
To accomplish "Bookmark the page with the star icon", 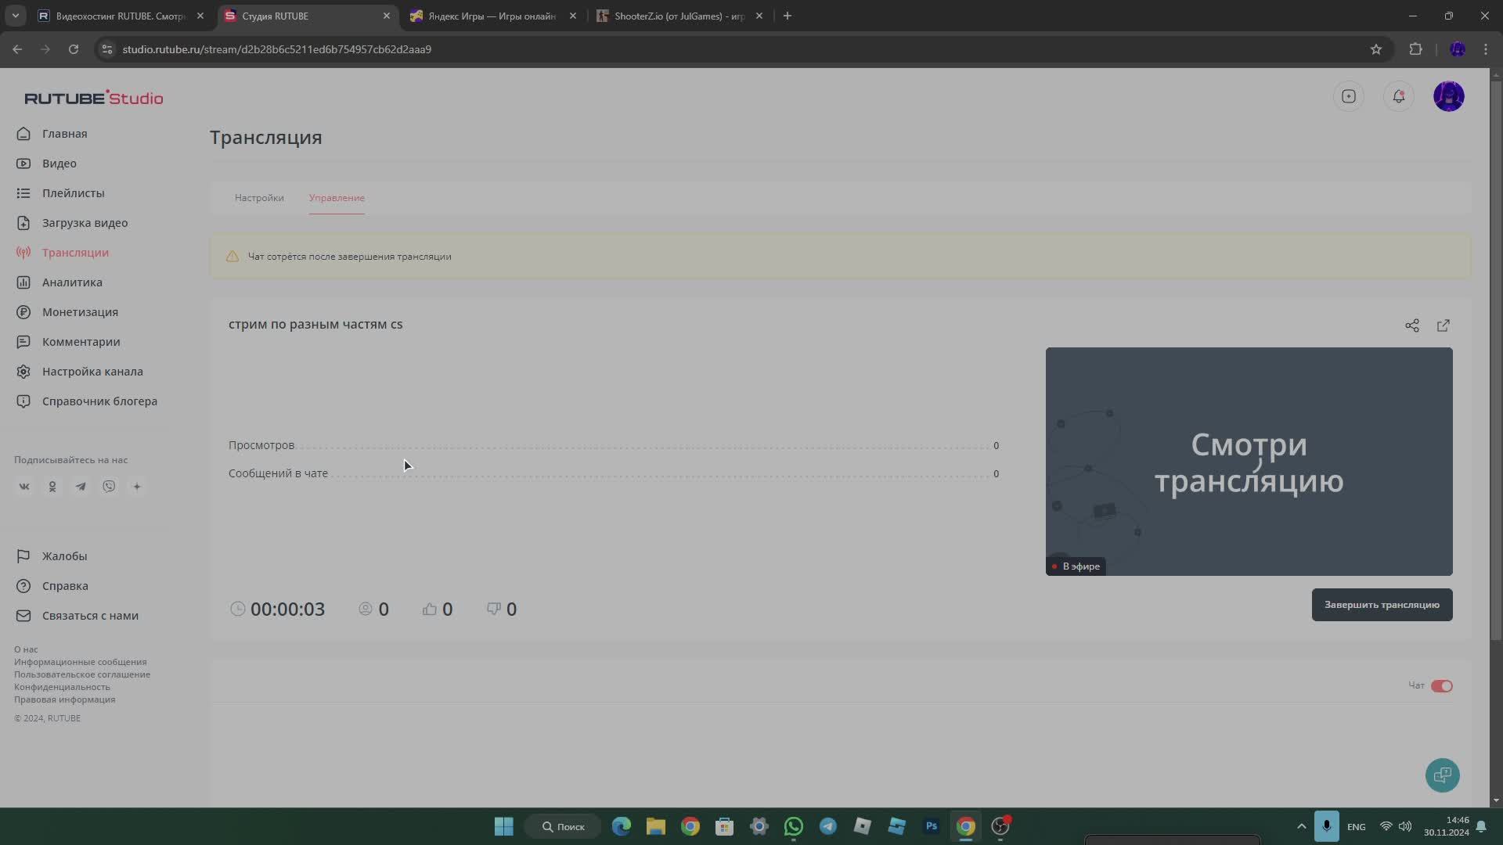I will [x=1376, y=49].
